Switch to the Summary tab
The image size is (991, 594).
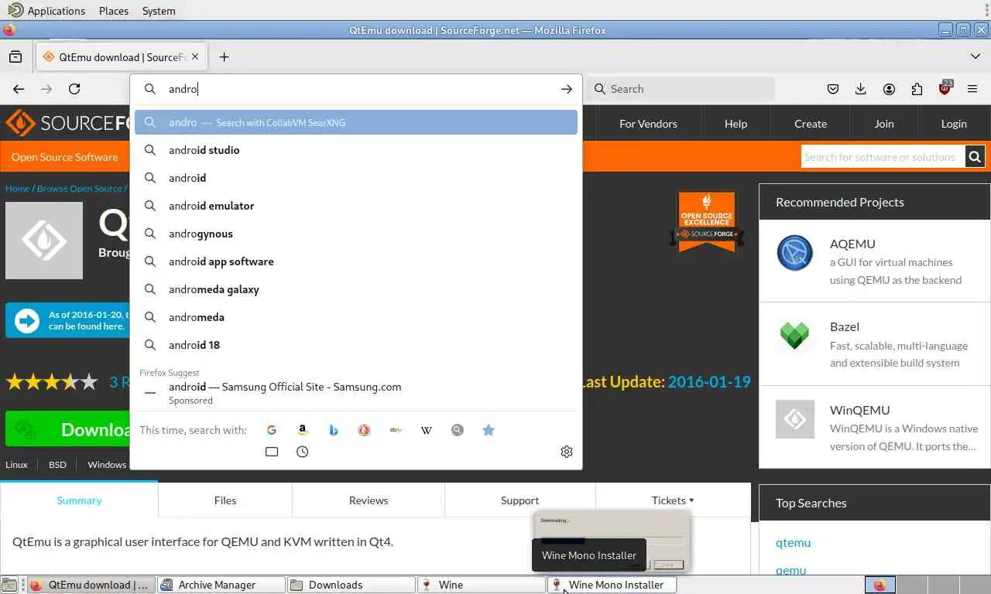(79, 500)
